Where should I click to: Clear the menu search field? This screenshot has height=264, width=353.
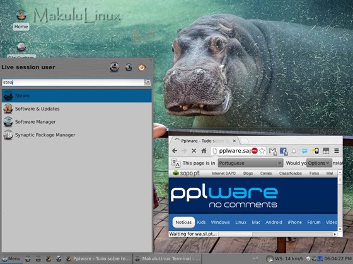tap(148, 82)
